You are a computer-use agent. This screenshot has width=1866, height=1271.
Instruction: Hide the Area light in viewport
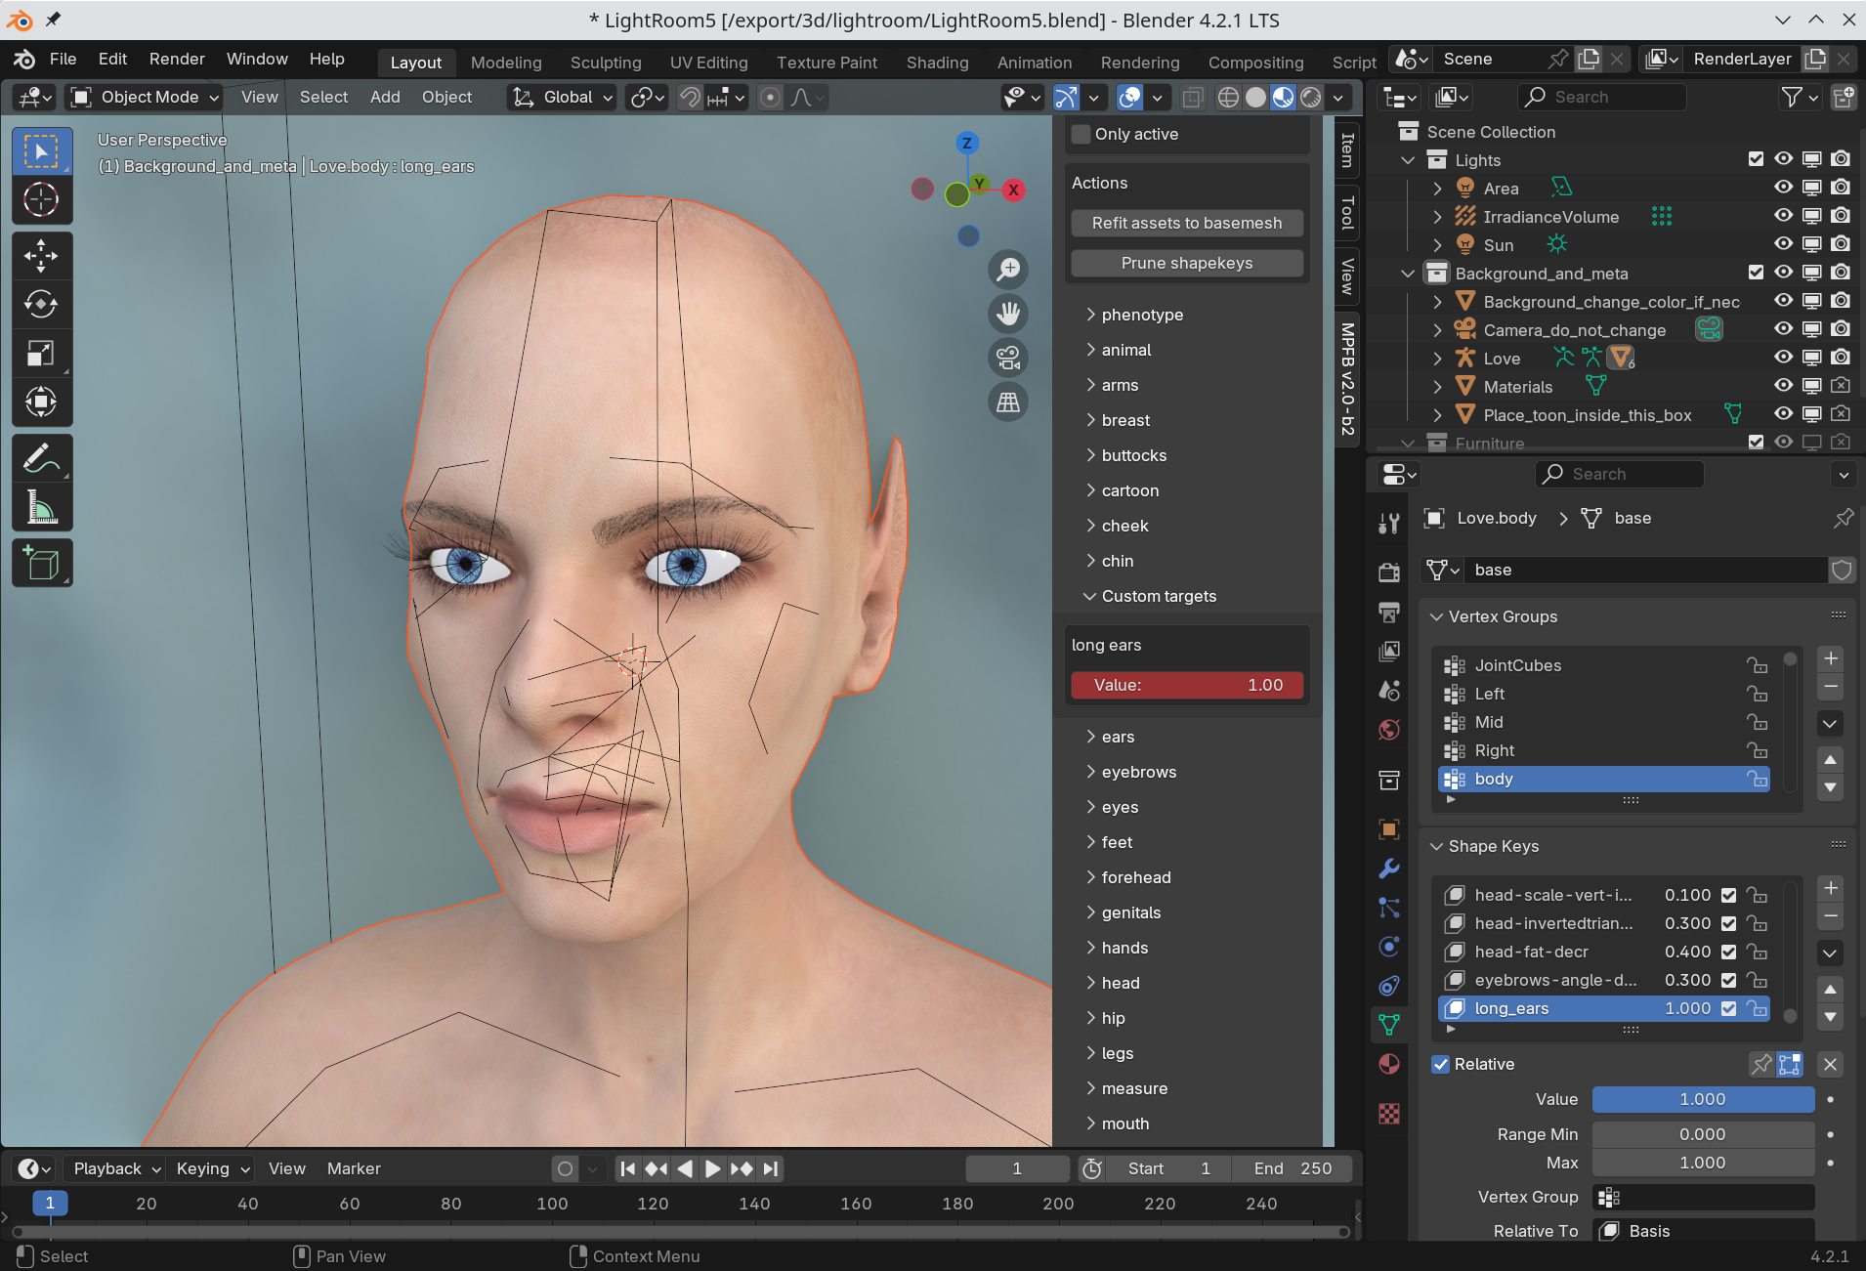[x=1784, y=187]
